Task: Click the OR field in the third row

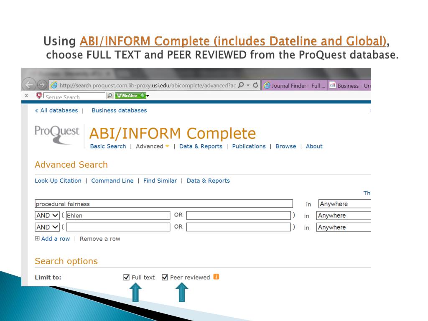Action: 239,227
